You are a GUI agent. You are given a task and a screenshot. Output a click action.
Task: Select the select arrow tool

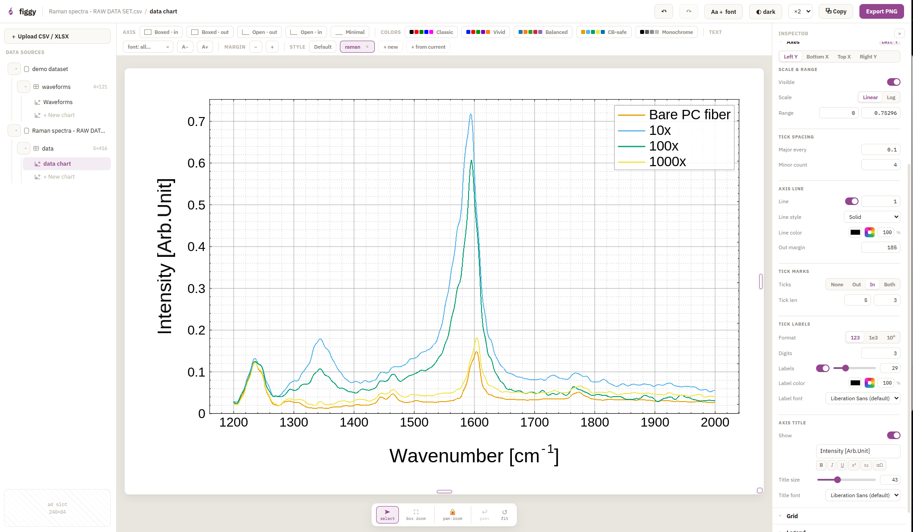coord(387,515)
